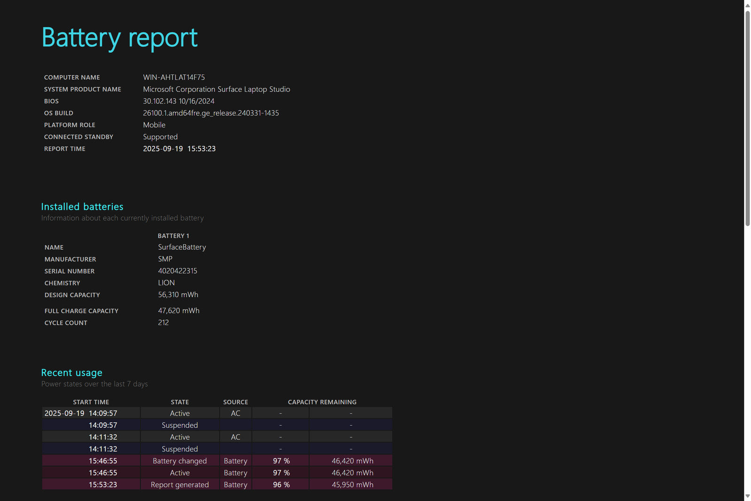Select the Recent usage section heading
This screenshot has height=501, width=751.
[72, 373]
